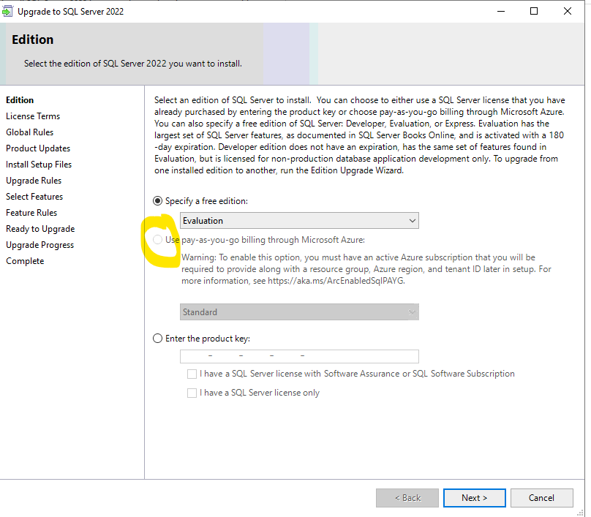This screenshot has width=591, height=517.
Task: Choose 'Enter the product key' radio option
Action: [x=157, y=339]
